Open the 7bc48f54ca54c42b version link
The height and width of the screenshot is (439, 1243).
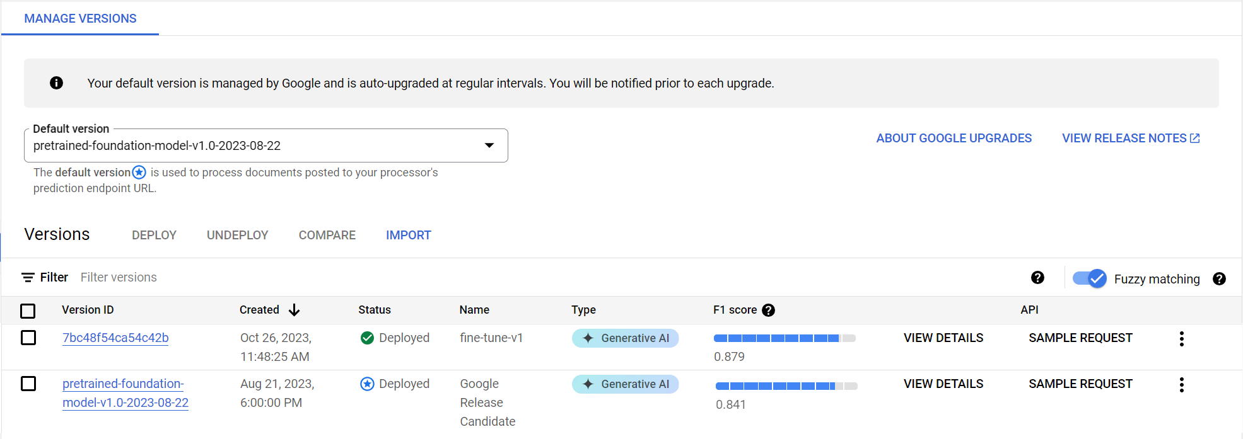(x=115, y=338)
